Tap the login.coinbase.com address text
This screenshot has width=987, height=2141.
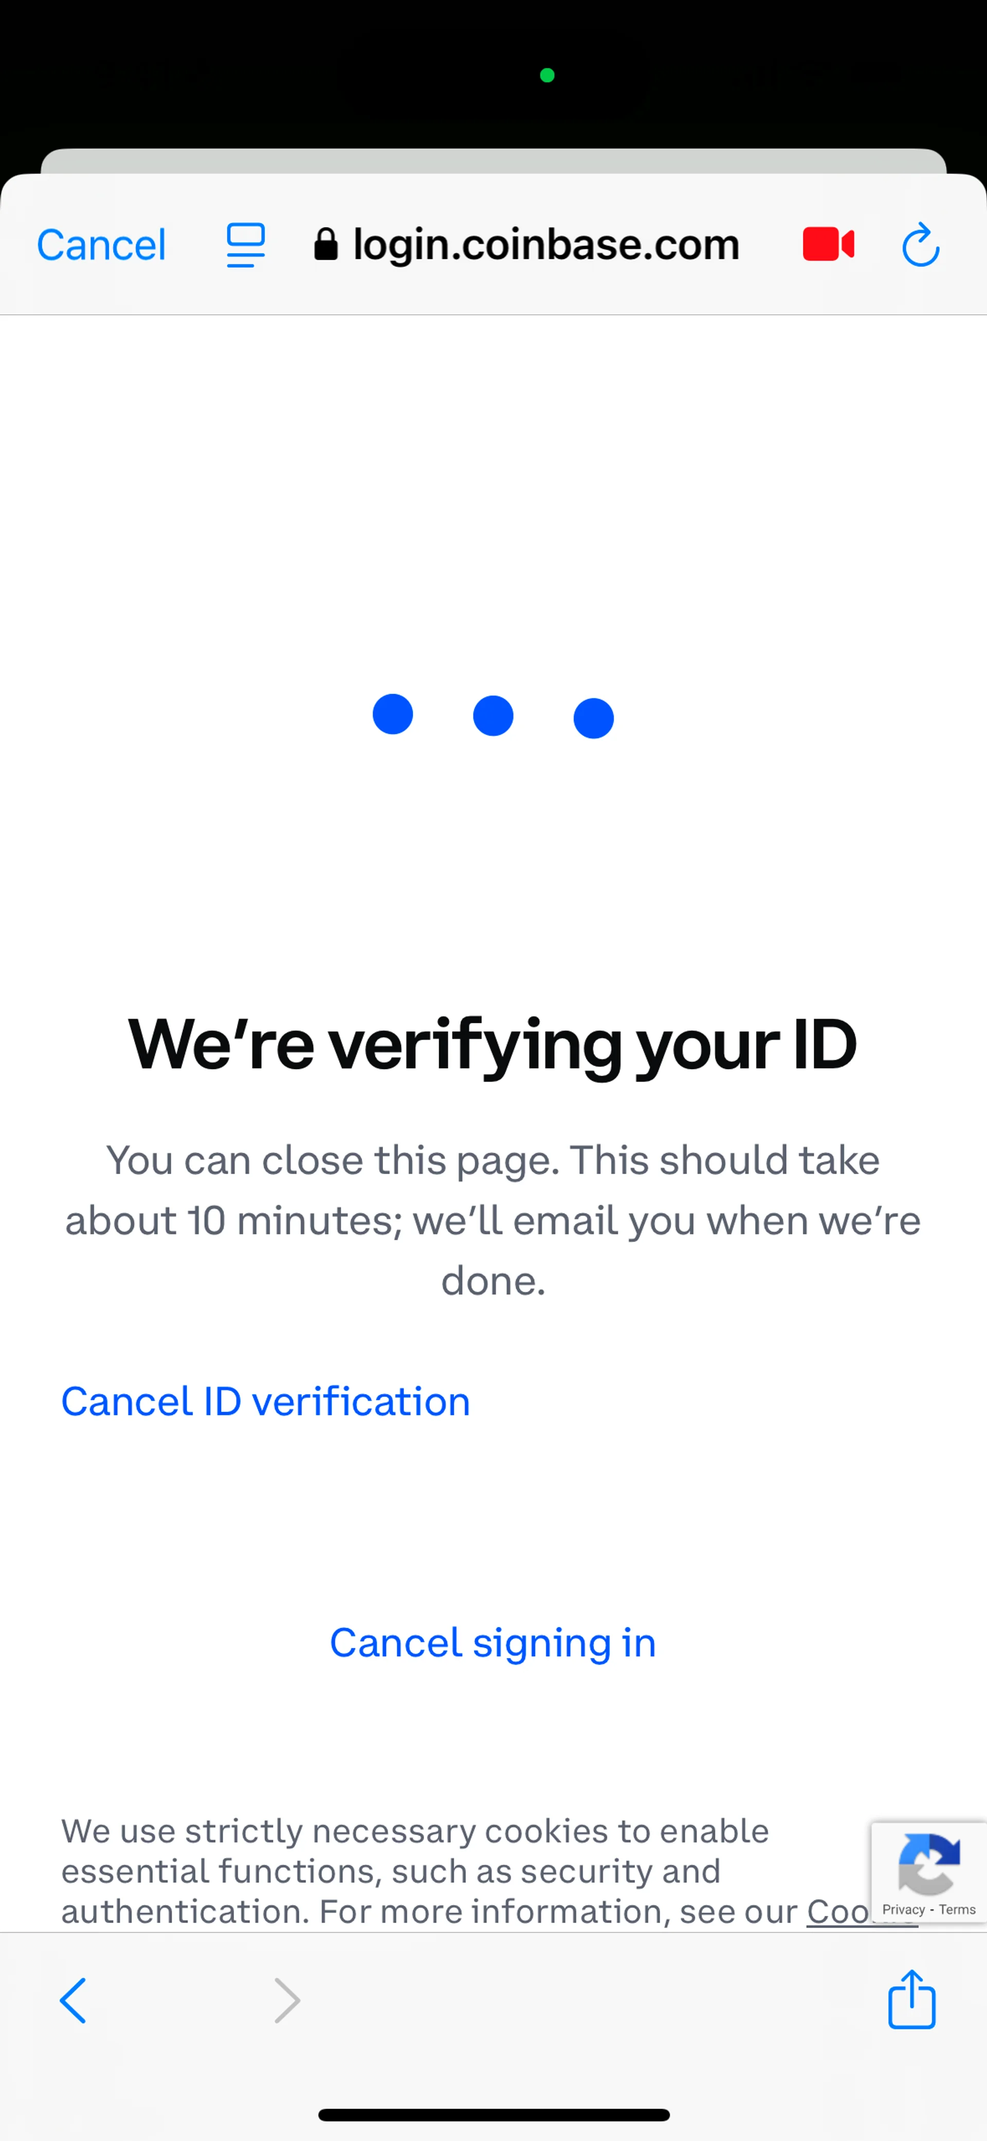[x=546, y=245]
